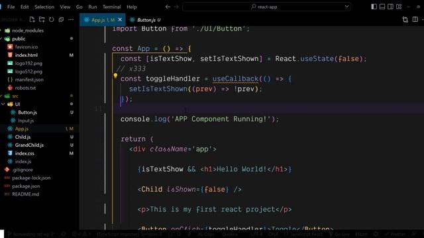Viewport: 424px width, 238px height.
Task: Open Input.js in the UI folder
Action: click(26, 120)
